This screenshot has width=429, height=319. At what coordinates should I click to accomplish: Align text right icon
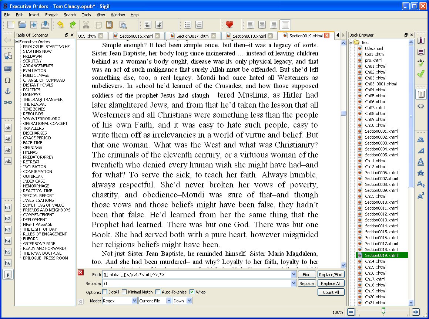tap(273, 25)
